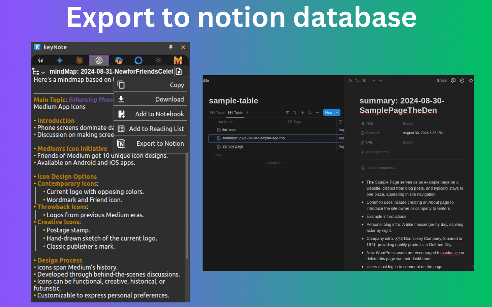492x307 pixels.
Task: Pick the blue Gemini sparkle icon
Action: (x=60, y=60)
